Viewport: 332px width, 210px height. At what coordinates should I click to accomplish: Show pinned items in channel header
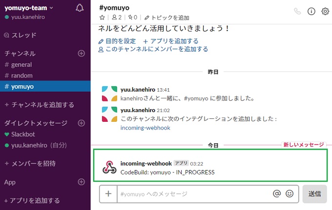pos(133,18)
